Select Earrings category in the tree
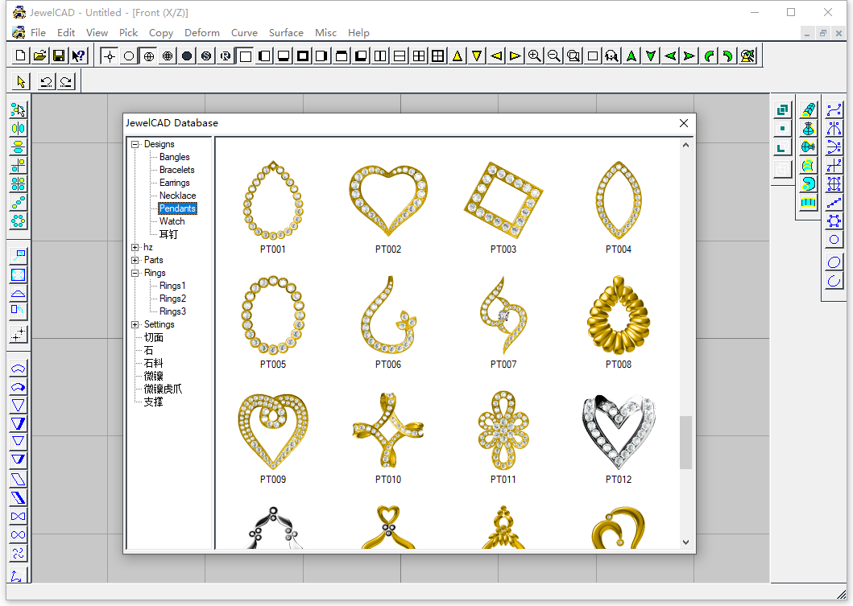853x606 pixels. [175, 183]
